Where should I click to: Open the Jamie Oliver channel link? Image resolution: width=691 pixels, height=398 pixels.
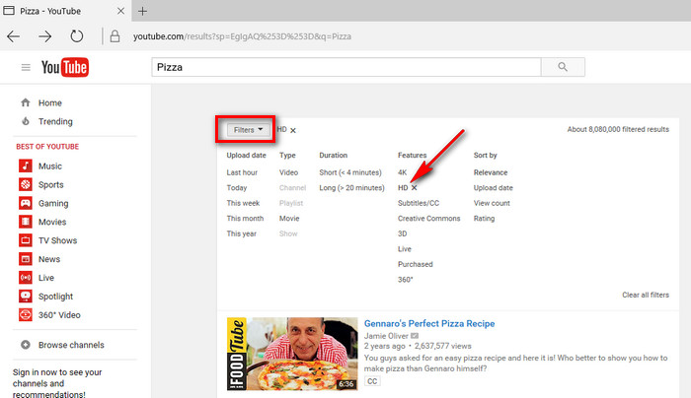[386, 336]
